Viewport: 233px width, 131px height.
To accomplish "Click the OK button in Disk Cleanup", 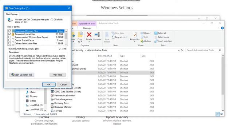I will pyautogui.click(x=49, y=84).
